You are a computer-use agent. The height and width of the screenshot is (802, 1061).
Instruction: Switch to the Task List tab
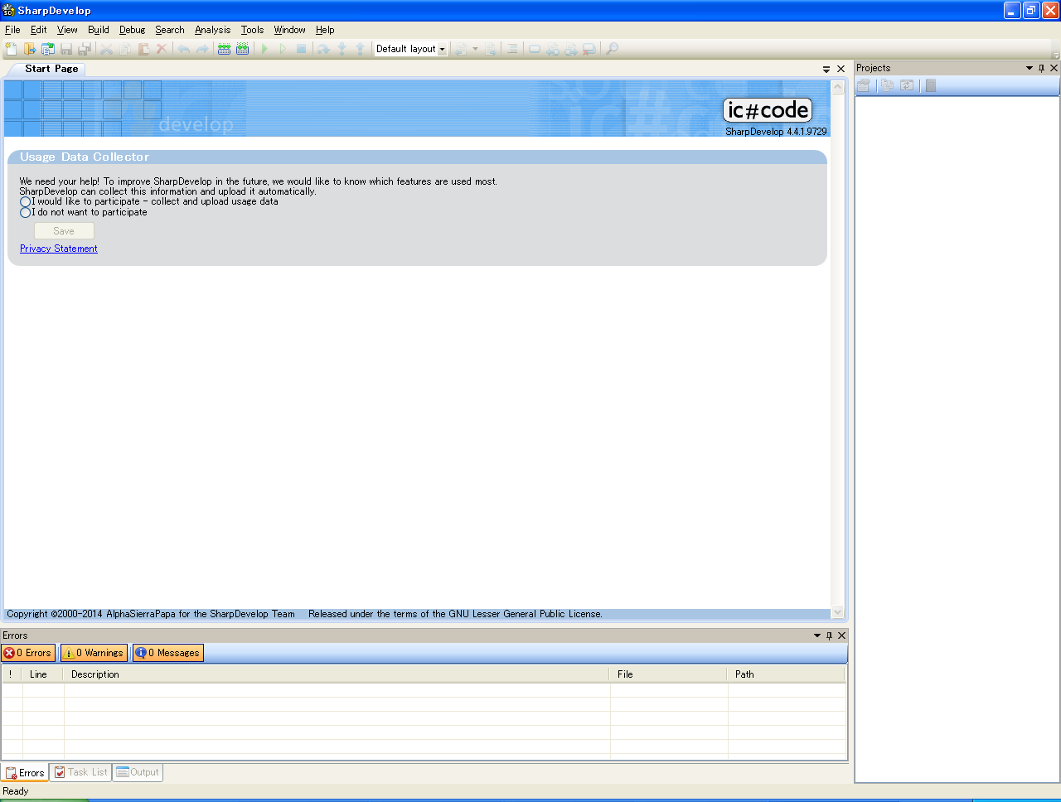[x=80, y=772]
